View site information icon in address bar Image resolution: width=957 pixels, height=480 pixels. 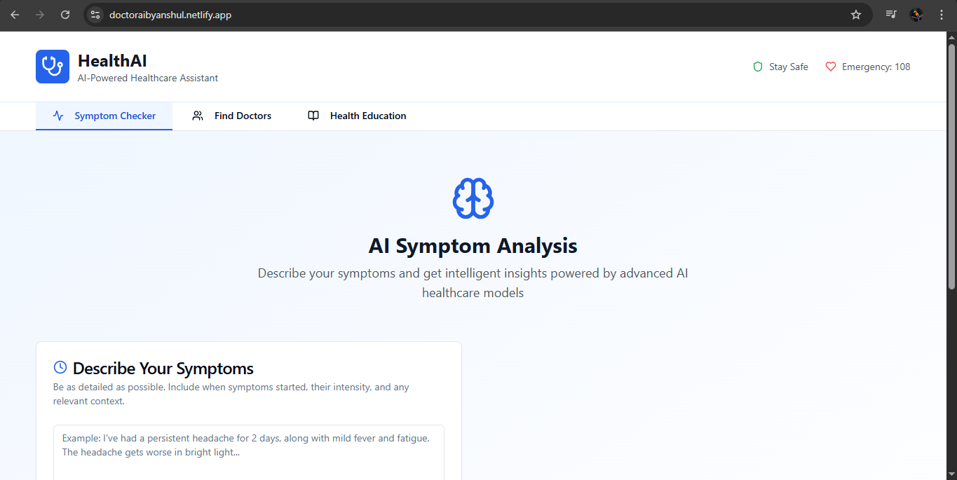click(95, 15)
